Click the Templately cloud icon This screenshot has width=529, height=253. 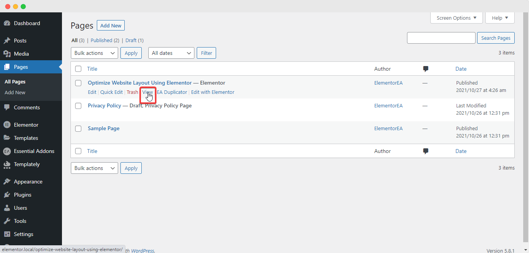click(x=7, y=164)
